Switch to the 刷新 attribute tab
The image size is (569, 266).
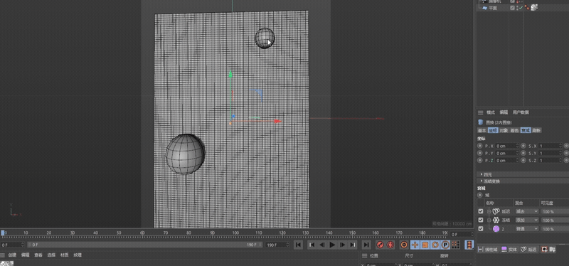point(536,130)
